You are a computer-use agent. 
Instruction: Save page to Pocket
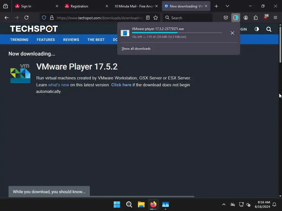226,18
